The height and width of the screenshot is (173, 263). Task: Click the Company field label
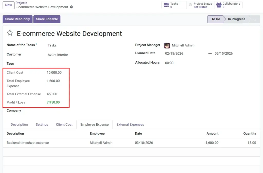tap(14, 111)
